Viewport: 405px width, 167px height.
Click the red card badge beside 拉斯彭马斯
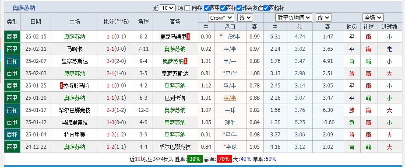coord(61,86)
